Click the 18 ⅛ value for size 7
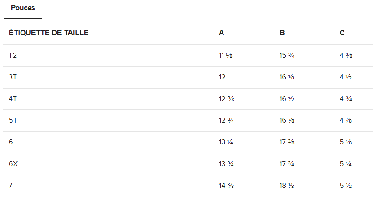 tap(287, 185)
